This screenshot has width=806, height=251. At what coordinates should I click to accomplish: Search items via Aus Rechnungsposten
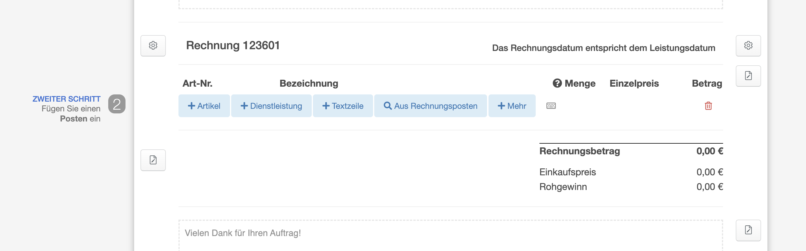pyautogui.click(x=430, y=106)
